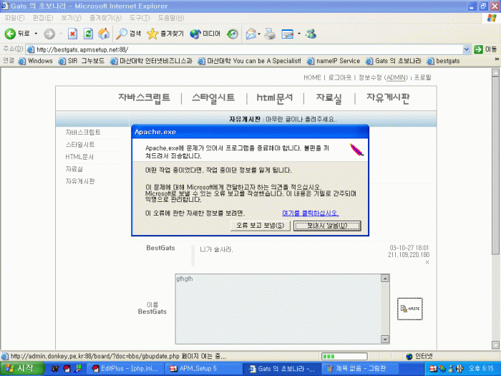Click the 시작 Start button

tap(21, 369)
